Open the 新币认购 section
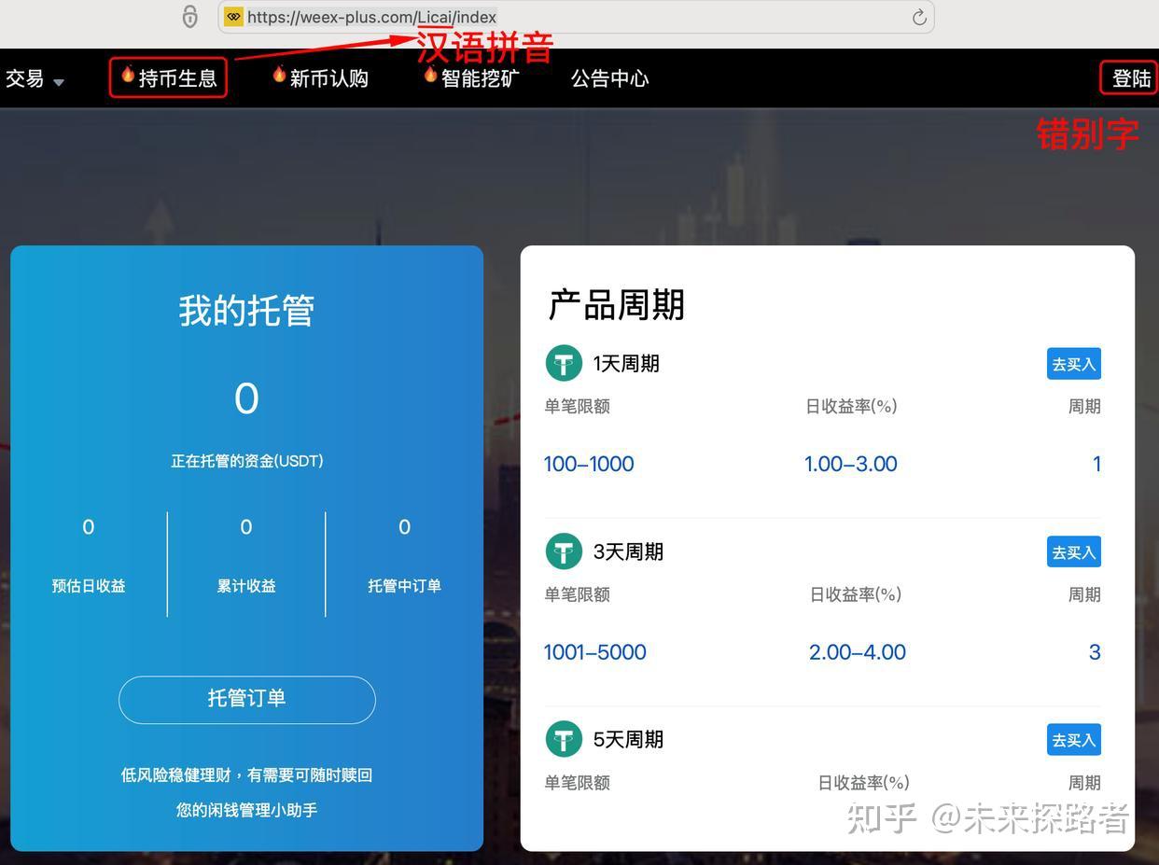This screenshot has width=1159, height=865. 328,78
